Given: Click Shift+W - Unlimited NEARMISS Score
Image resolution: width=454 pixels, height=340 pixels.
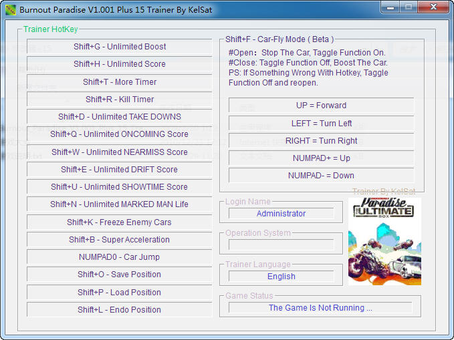Looking at the screenshot, I should [120, 152].
